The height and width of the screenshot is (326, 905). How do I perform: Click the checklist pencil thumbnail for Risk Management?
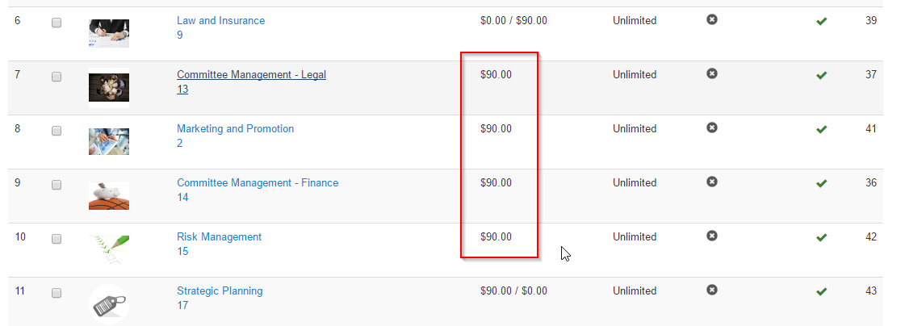[x=109, y=250]
